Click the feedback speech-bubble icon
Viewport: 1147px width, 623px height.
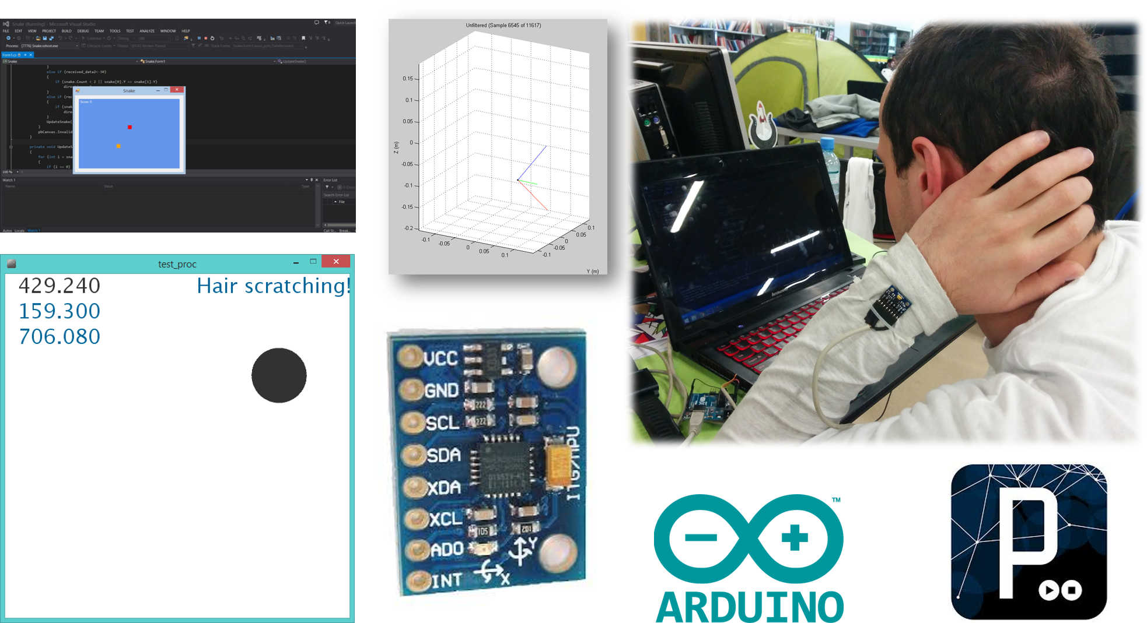[317, 22]
